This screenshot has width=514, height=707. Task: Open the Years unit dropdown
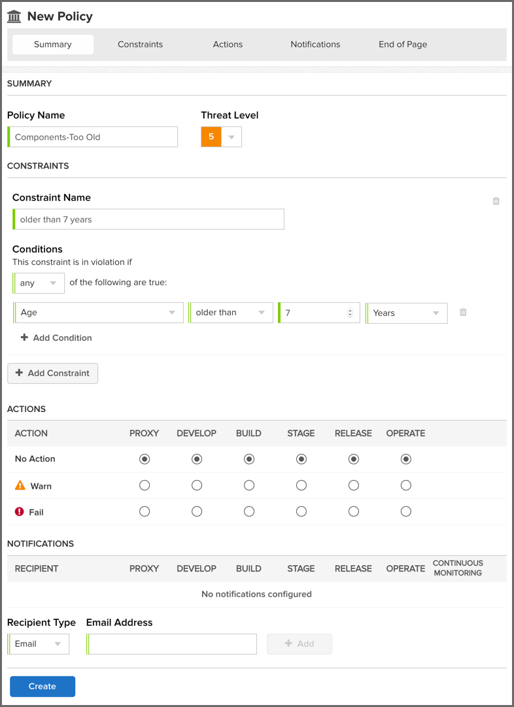click(x=405, y=313)
